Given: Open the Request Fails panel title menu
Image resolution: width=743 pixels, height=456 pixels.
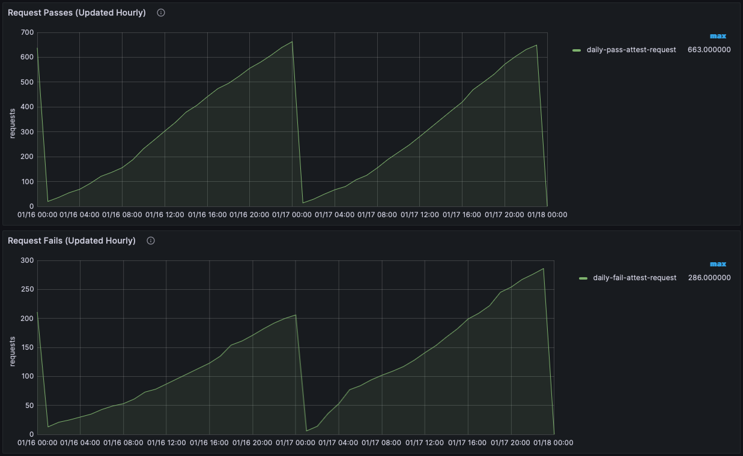Looking at the screenshot, I should (x=71, y=241).
